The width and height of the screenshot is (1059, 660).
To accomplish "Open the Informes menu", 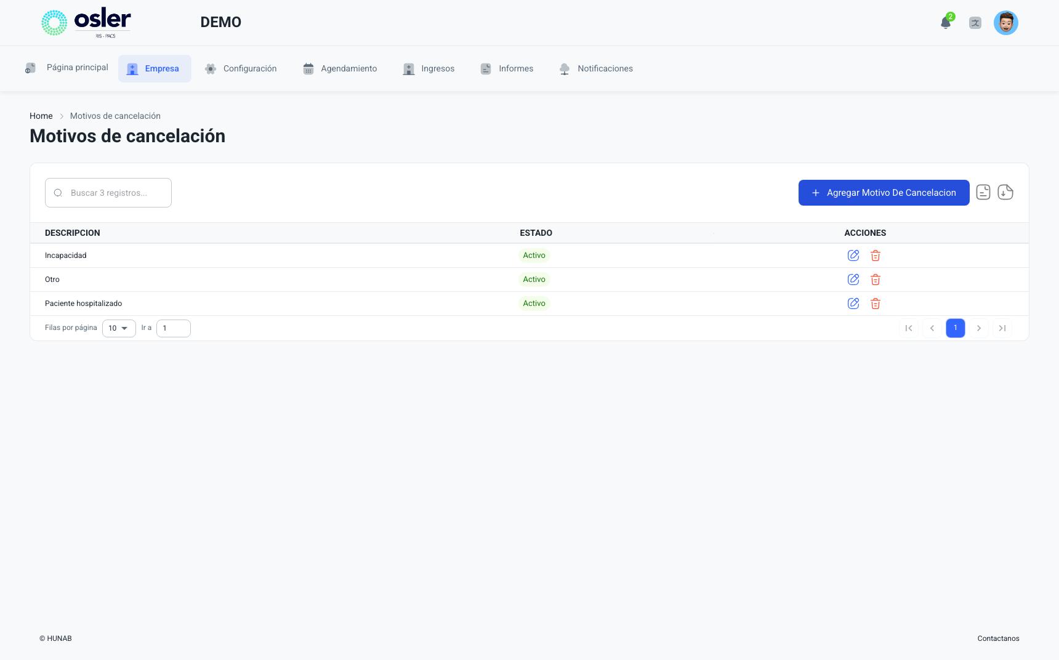I will 507,68.
